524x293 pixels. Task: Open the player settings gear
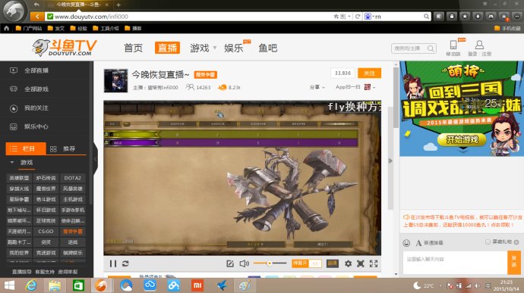click(348, 263)
